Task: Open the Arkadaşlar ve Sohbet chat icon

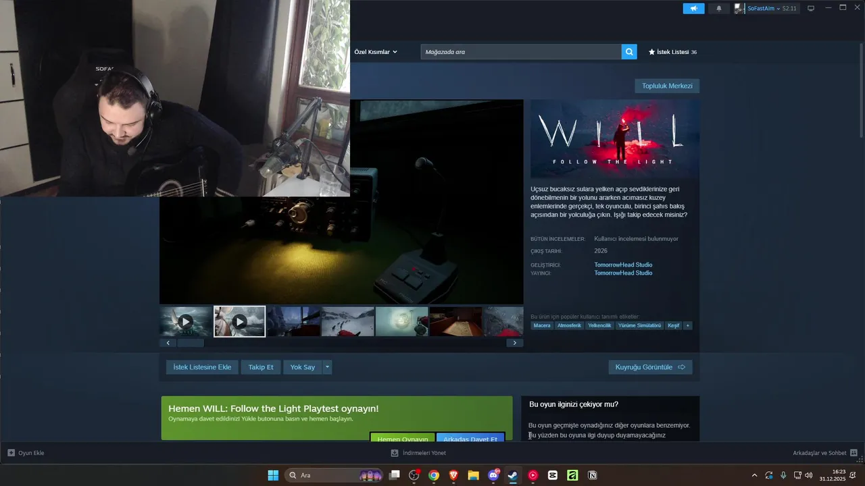Action: tap(854, 453)
